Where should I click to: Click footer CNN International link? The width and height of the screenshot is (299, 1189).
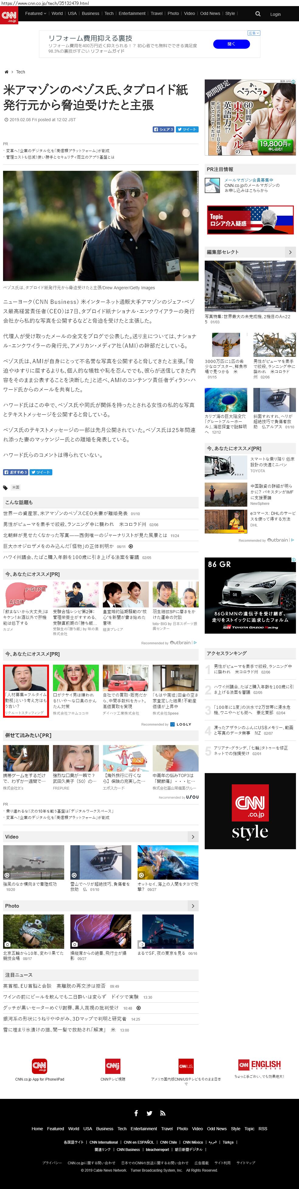[104, 1142]
